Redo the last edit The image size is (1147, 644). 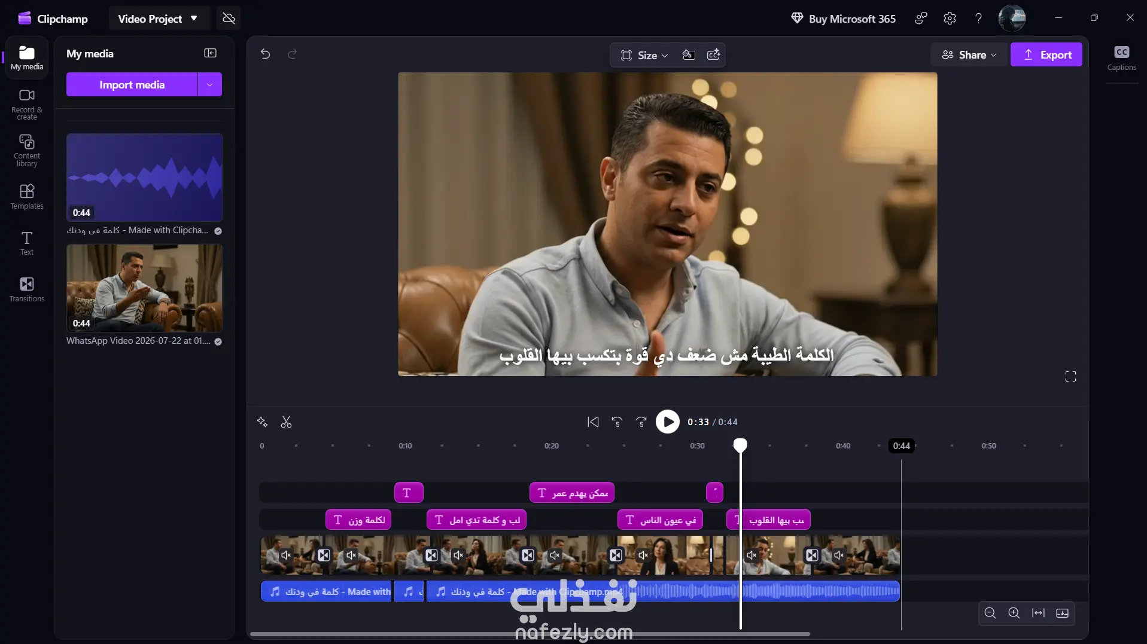coord(292,54)
